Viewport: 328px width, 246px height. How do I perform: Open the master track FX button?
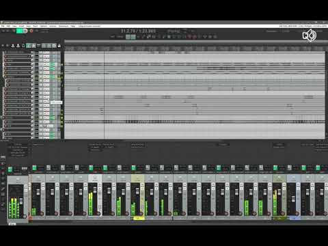(10, 169)
